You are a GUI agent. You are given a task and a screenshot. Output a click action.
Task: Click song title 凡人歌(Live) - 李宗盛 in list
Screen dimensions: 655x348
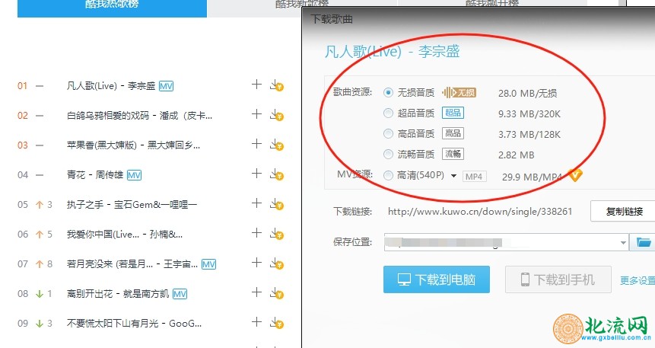[111, 86]
